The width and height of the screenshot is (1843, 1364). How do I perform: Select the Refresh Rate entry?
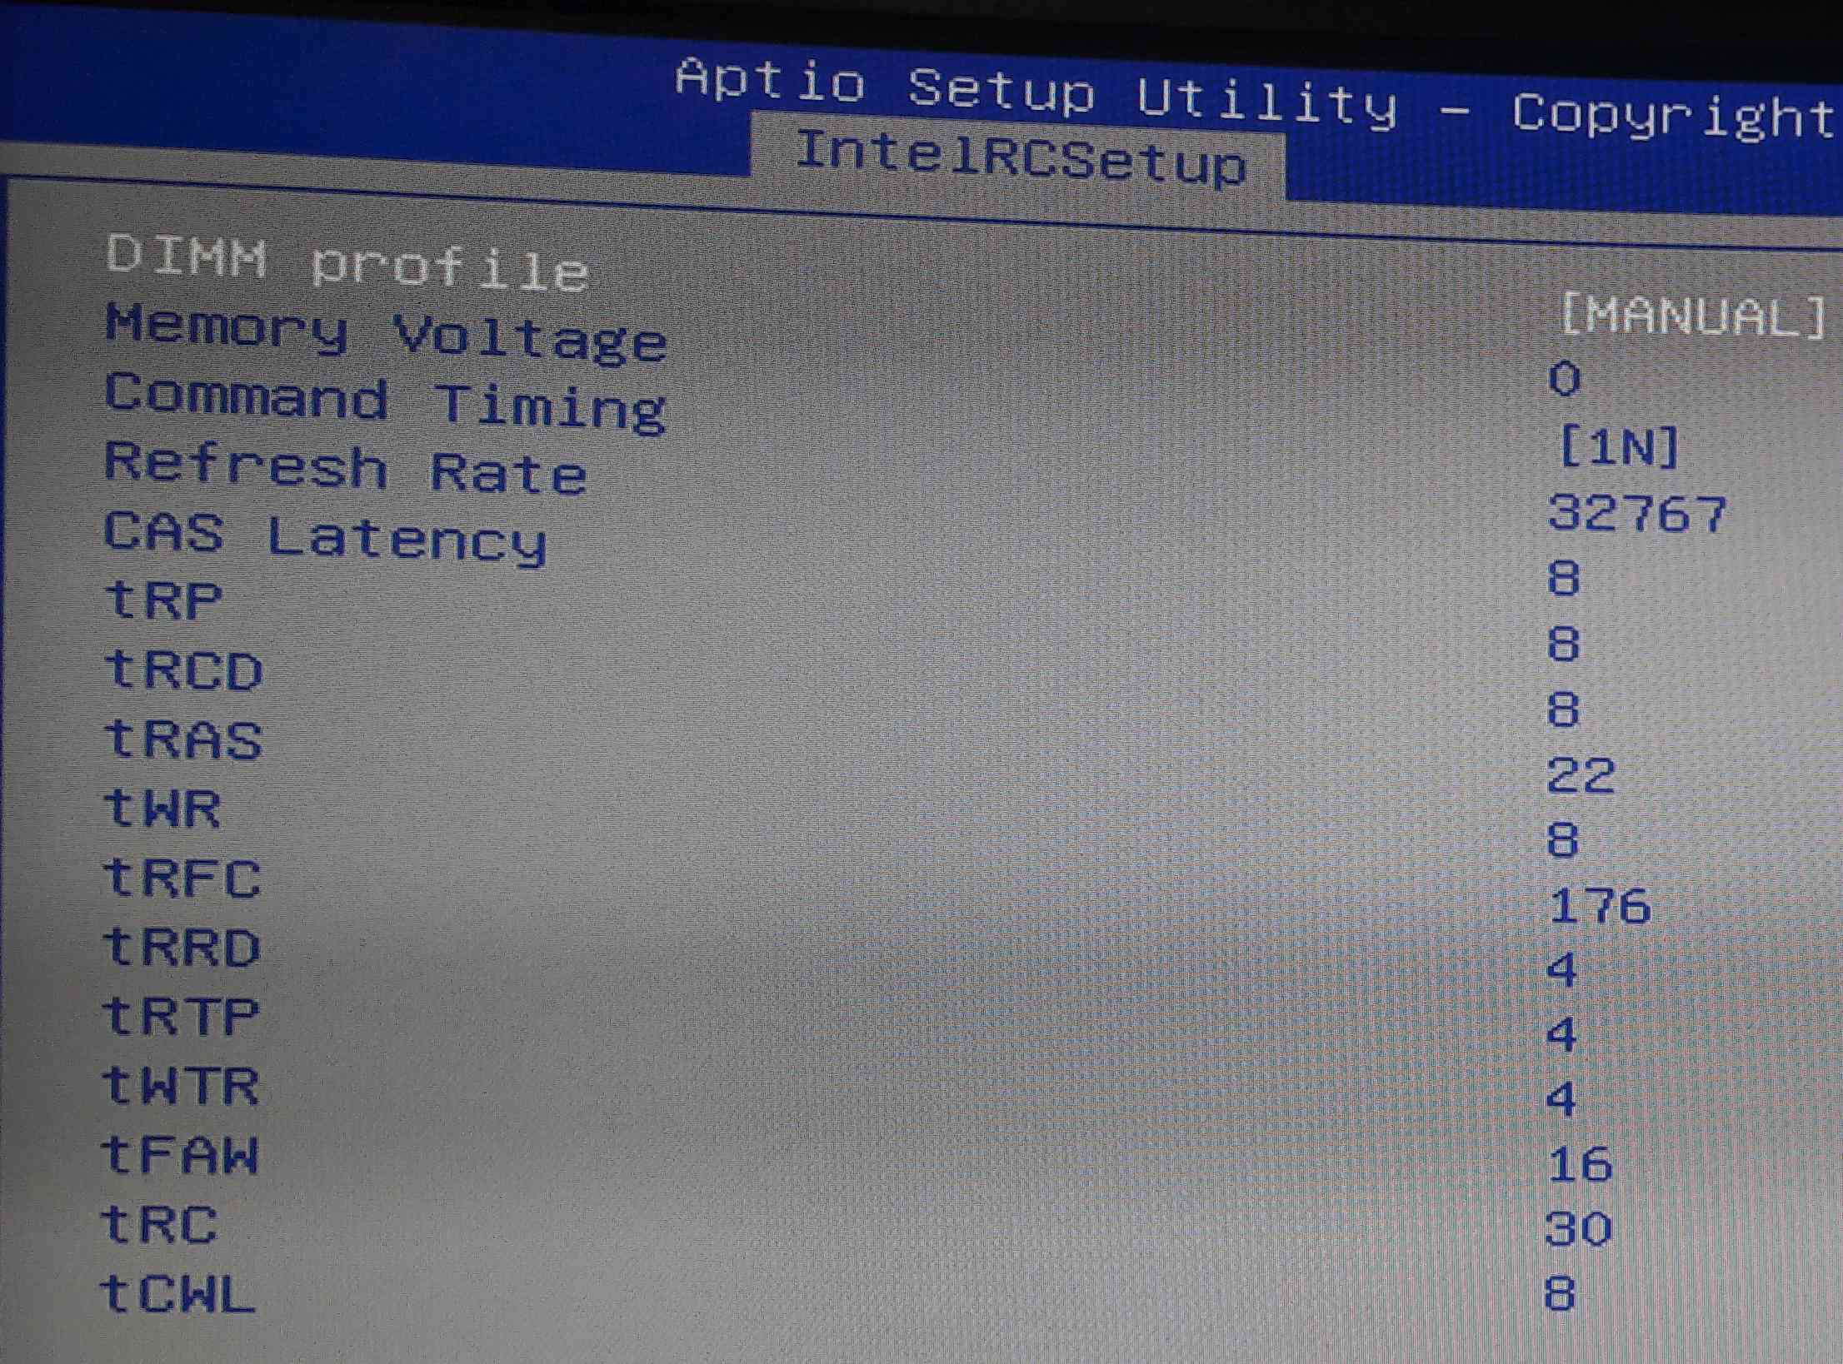[345, 468]
